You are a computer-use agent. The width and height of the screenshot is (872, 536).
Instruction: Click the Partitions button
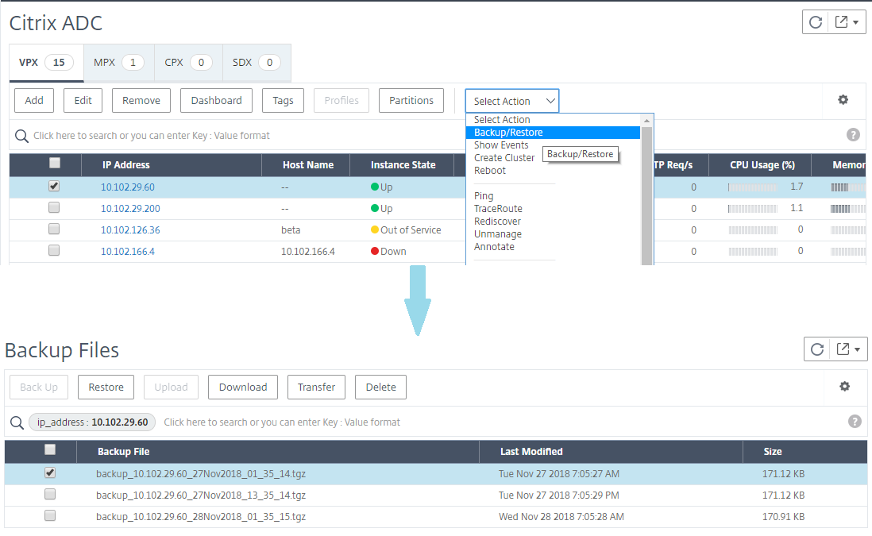[x=411, y=101]
